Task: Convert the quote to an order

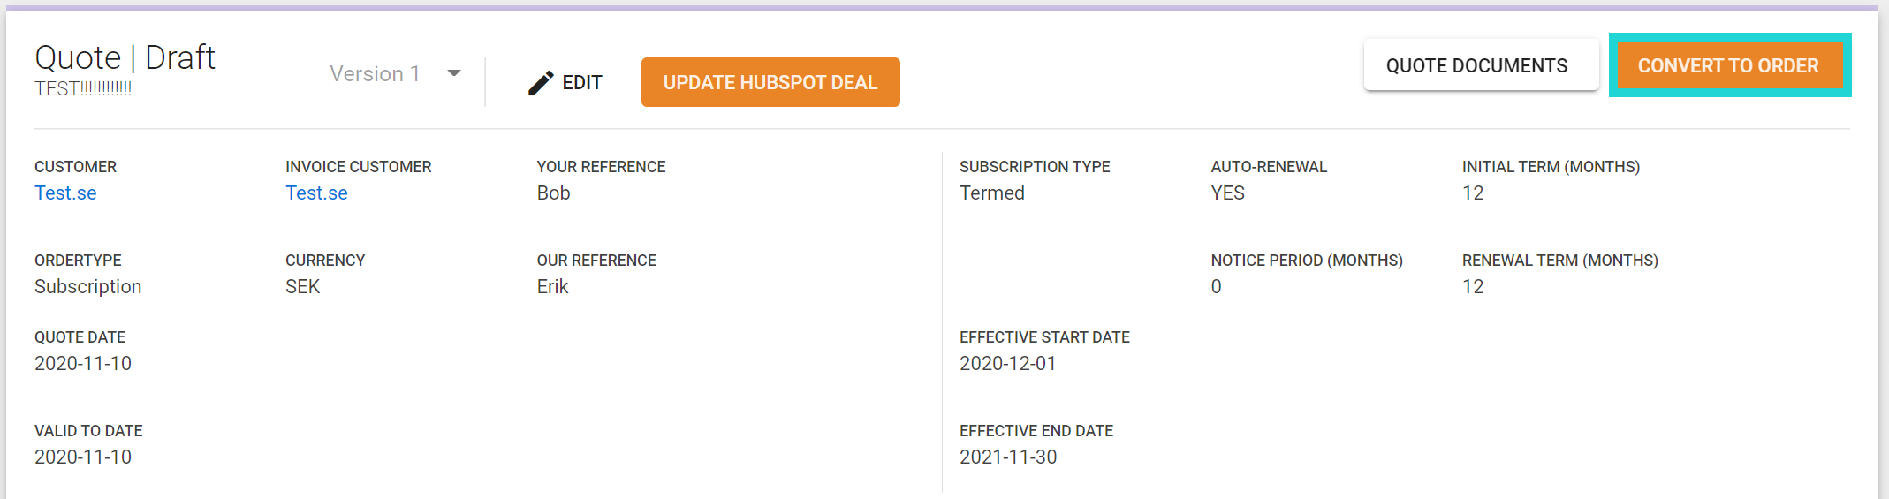Action: 1728,65
